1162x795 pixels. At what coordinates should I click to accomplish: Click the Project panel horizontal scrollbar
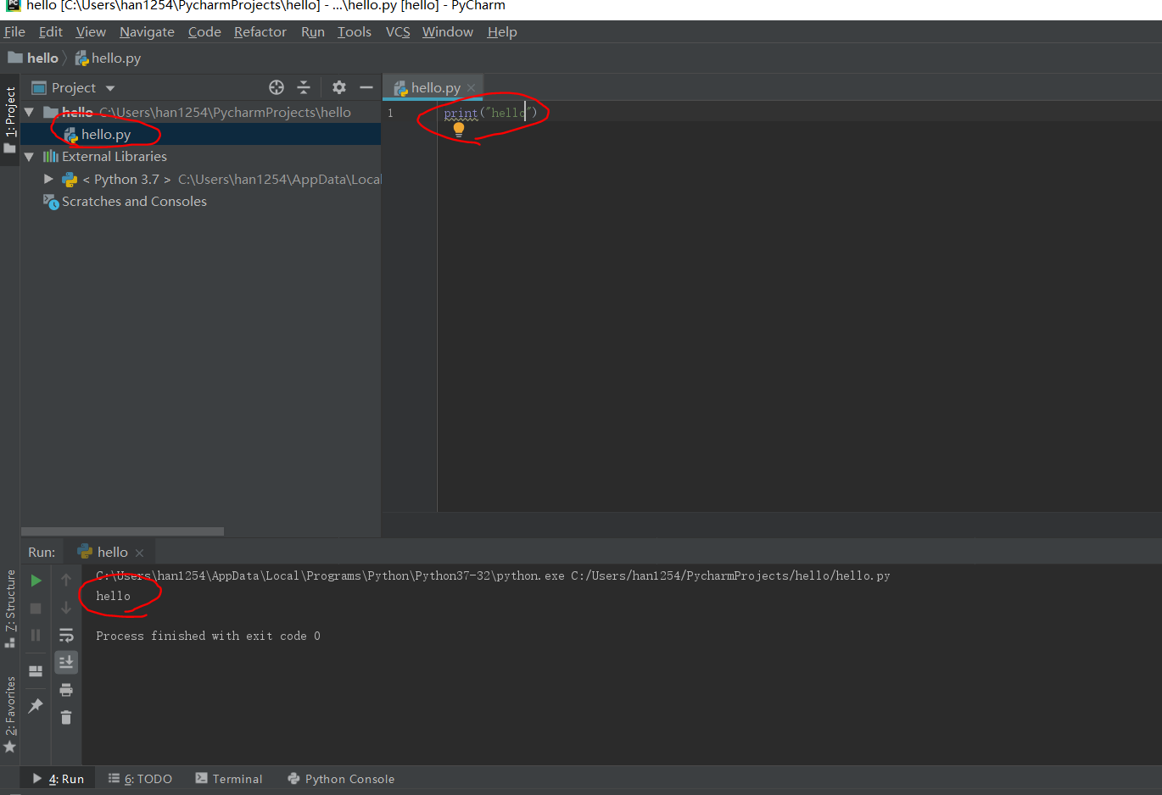[x=122, y=531]
